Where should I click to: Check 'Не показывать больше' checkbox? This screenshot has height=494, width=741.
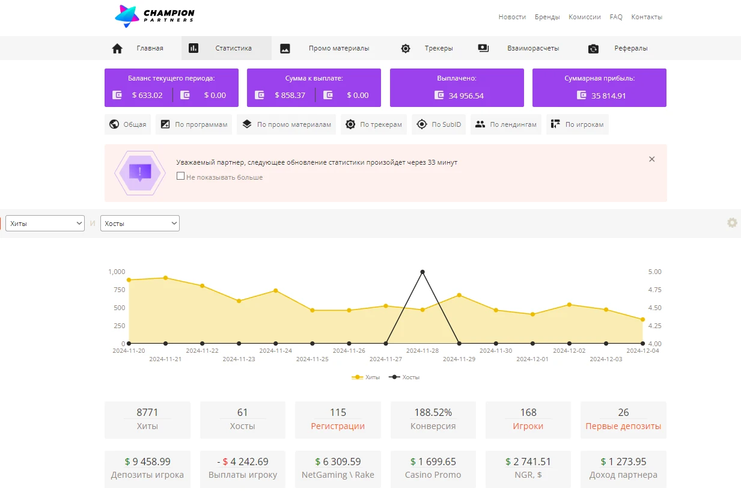[180, 177]
